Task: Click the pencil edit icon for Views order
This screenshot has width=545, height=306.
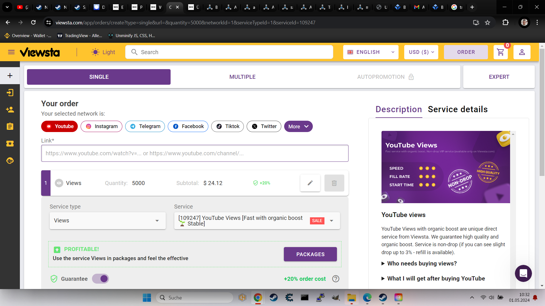Action: pos(310,183)
